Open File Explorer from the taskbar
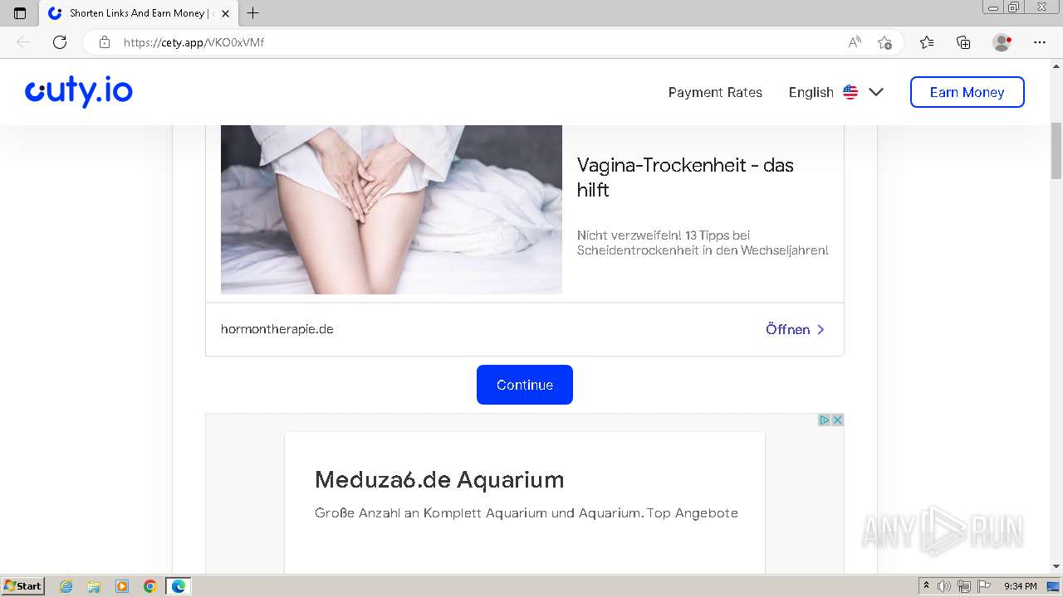The width and height of the screenshot is (1063, 597). click(x=94, y=586)
